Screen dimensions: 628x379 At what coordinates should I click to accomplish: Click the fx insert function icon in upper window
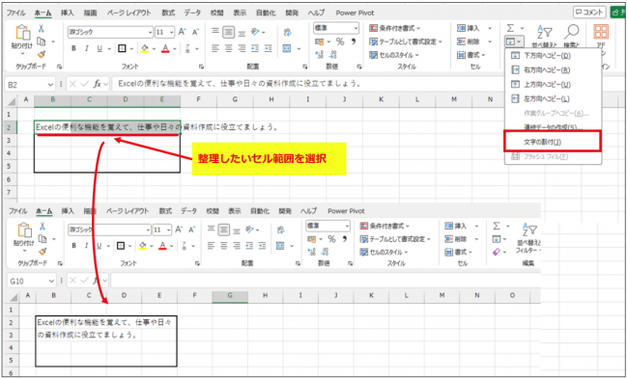point(98,84)
